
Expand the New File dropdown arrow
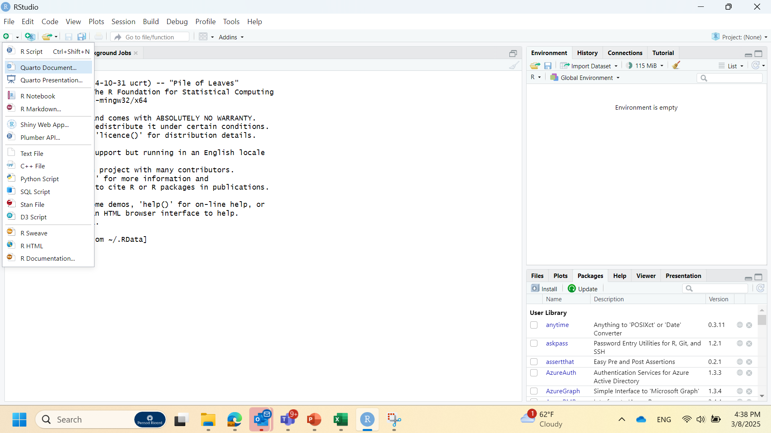pyautogui.click(x=17, y=37)
